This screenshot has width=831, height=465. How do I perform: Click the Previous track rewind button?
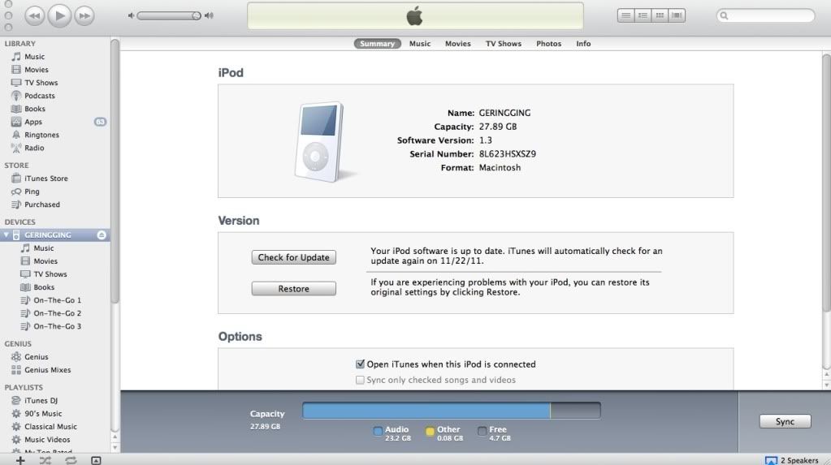pos(34,16)
